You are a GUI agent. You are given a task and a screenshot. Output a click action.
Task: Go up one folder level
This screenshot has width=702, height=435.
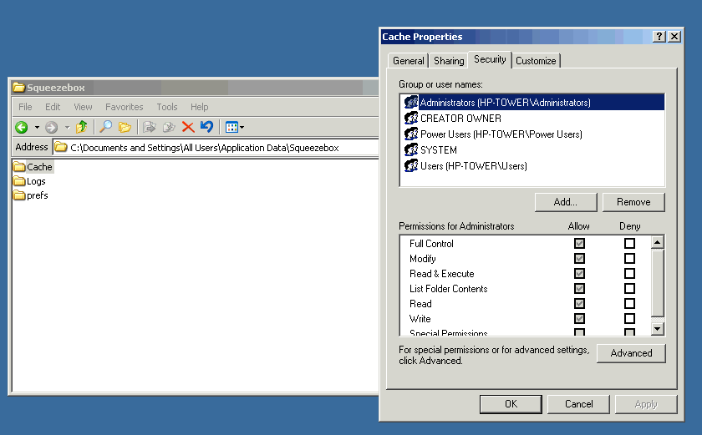[81, 127]
